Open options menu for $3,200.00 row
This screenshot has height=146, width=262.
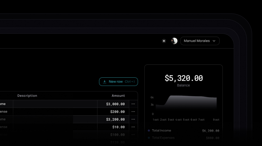(x=133, y=119)
